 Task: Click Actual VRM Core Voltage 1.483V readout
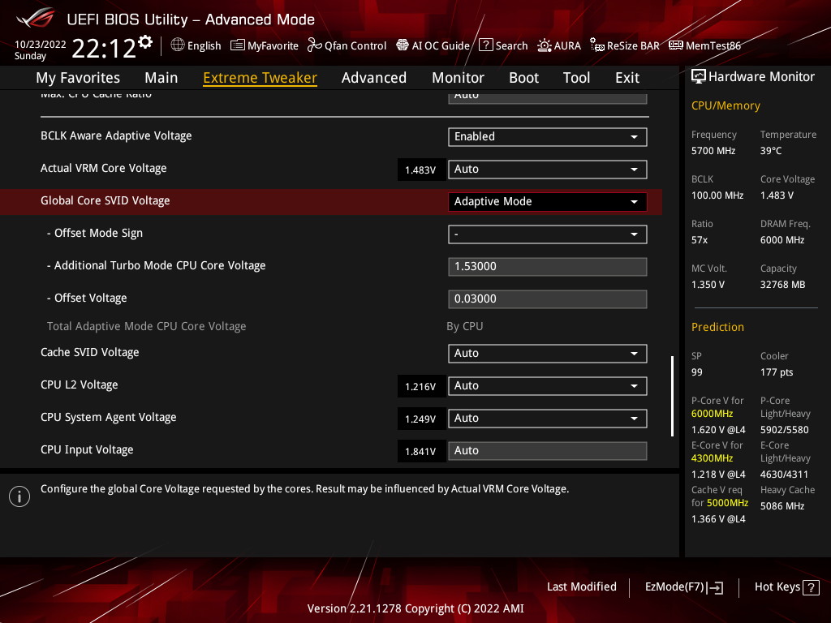tap(420, 170)
